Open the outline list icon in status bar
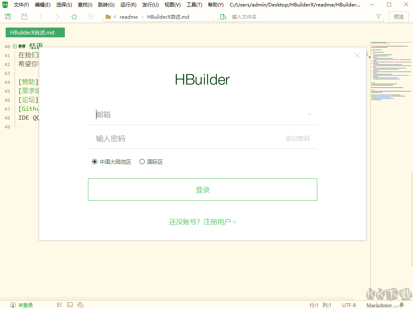 pyautogui.click(x=60, y=305)
